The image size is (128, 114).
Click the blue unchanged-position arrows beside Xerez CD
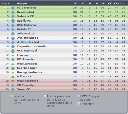[x=13, y=90]
